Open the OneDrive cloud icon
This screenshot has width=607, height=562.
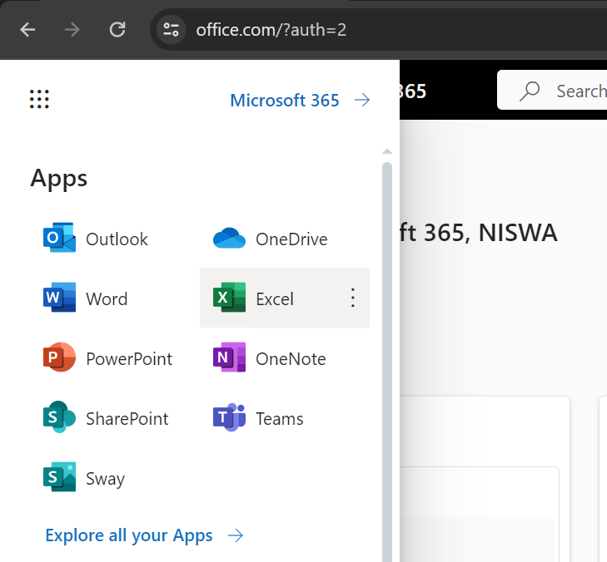click(x=229, y=238)
